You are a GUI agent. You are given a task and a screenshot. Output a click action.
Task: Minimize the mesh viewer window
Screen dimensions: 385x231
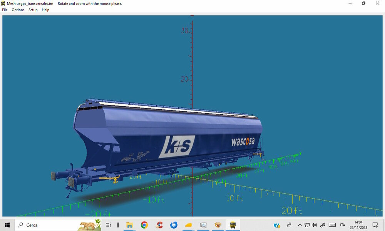pyautogui.click(x=350, y=3)
